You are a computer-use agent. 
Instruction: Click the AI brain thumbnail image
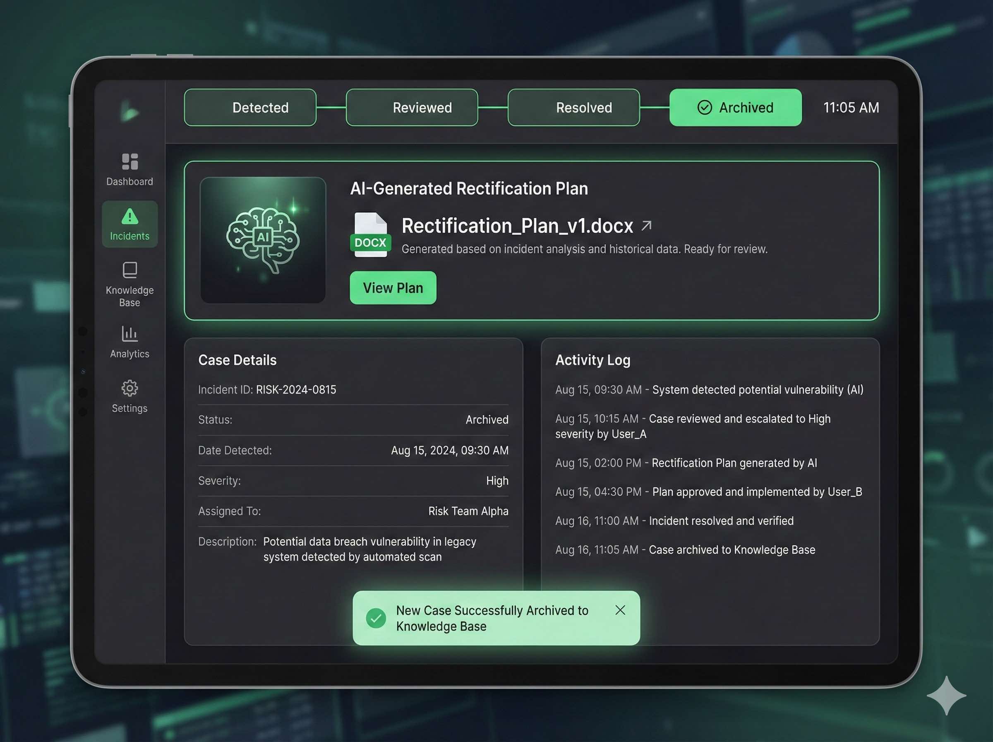(263, 240)
